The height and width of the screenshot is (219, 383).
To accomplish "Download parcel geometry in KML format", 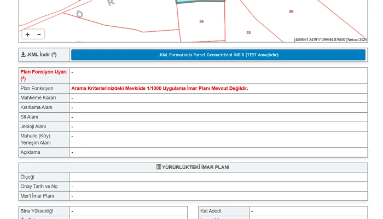I will tap(218, 55).
